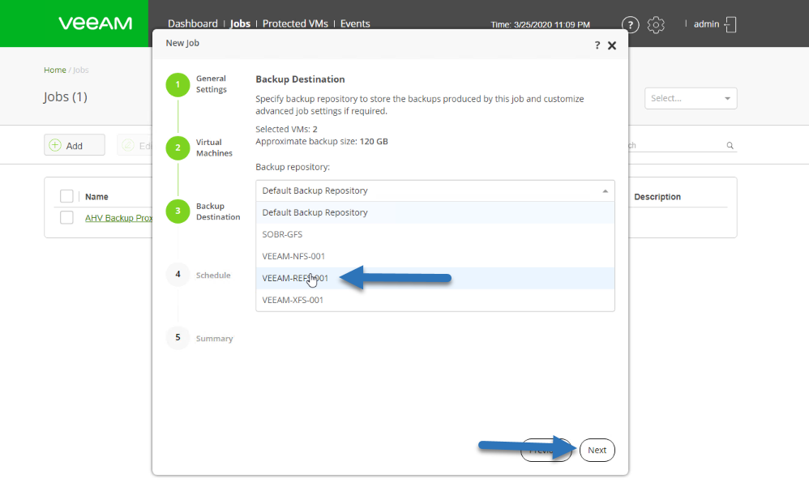Choose VEEAM-NFS-001 repository option
The image size is (809, 500).
tap(435, 256)
